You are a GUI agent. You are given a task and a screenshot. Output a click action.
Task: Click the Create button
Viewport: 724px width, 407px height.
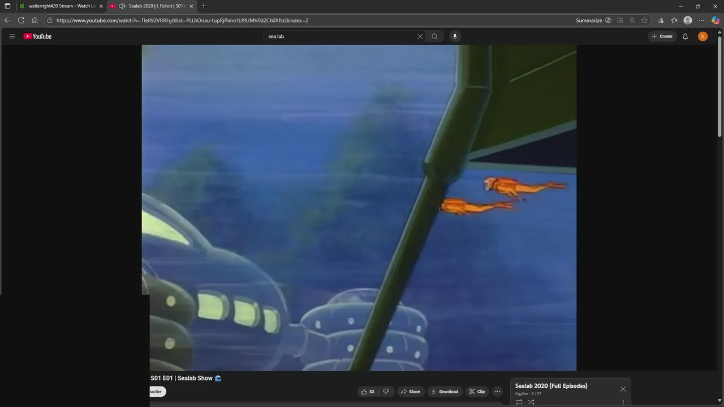[662, 36]
